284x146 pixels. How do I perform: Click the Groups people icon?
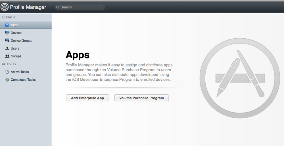tap(7, 56)
